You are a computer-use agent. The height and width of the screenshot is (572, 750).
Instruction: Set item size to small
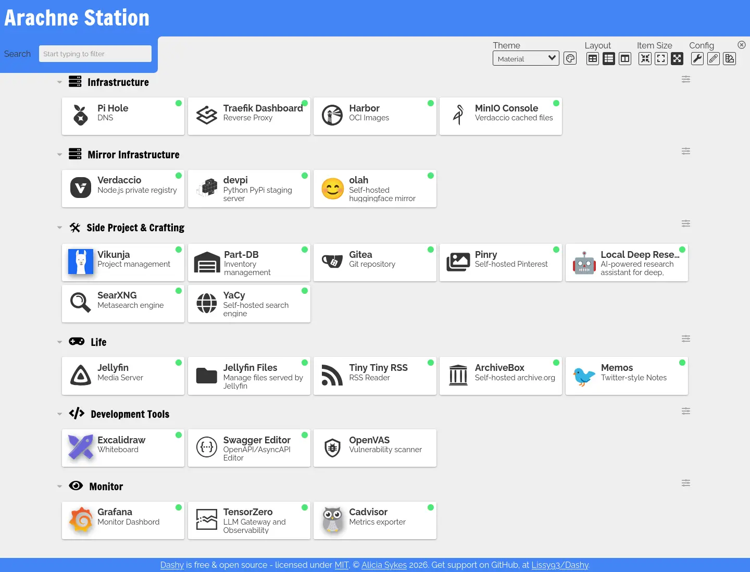point(645,59)
